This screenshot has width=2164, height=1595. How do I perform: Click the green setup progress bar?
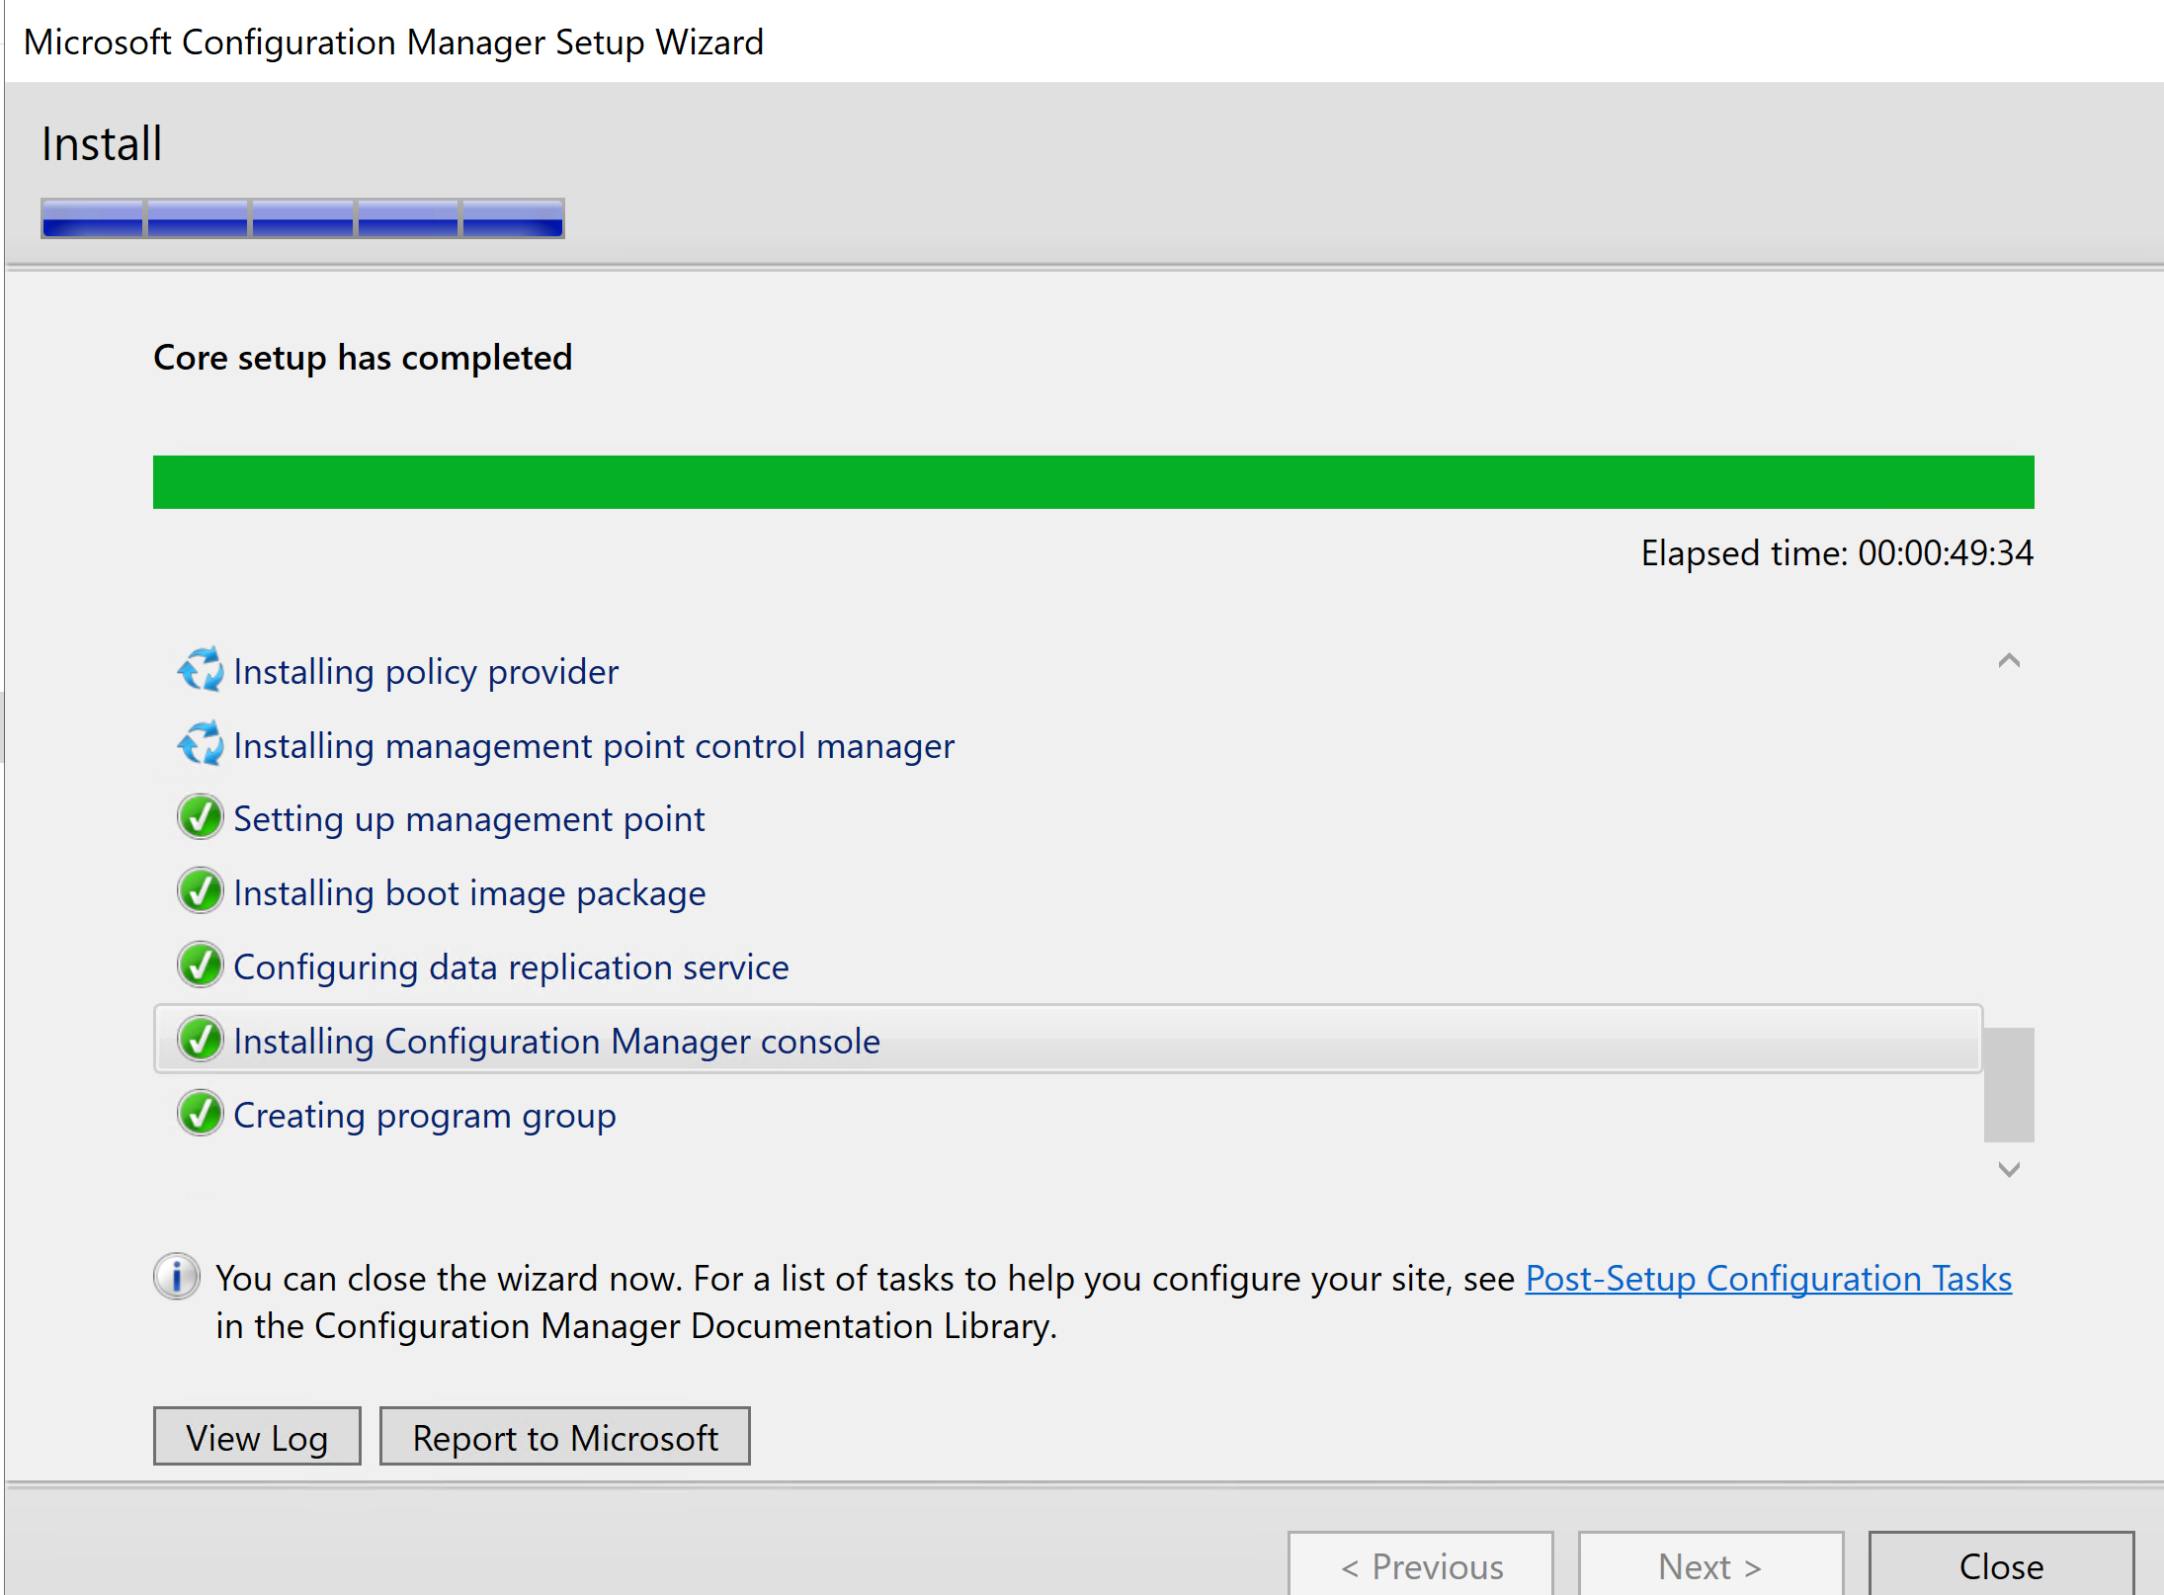1093,482
